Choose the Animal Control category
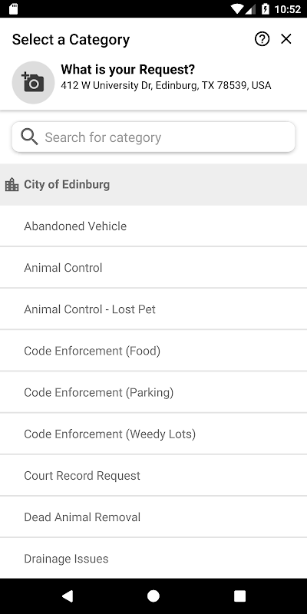 pyautogui.click(x=153, y=267)
